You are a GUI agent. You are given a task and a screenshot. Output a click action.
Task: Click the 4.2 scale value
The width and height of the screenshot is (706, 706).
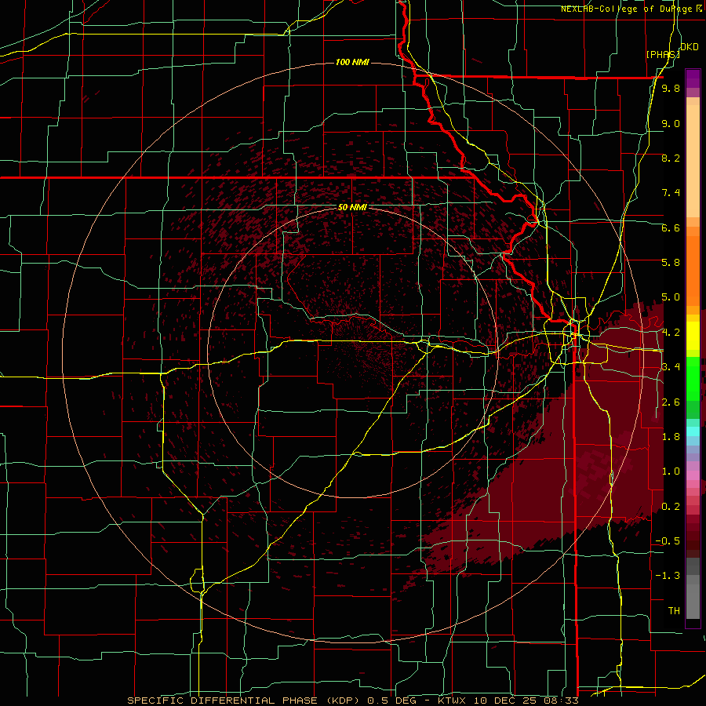tap(671, 333)
